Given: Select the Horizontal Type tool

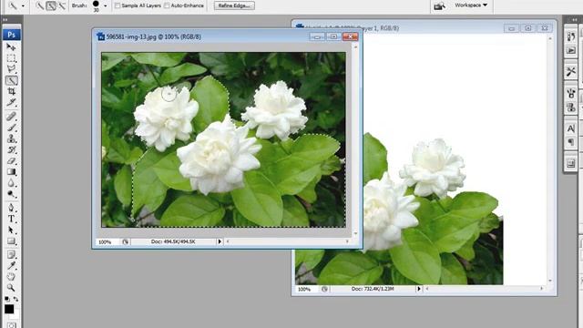Looking at the screenshot, I should (11, 219).
